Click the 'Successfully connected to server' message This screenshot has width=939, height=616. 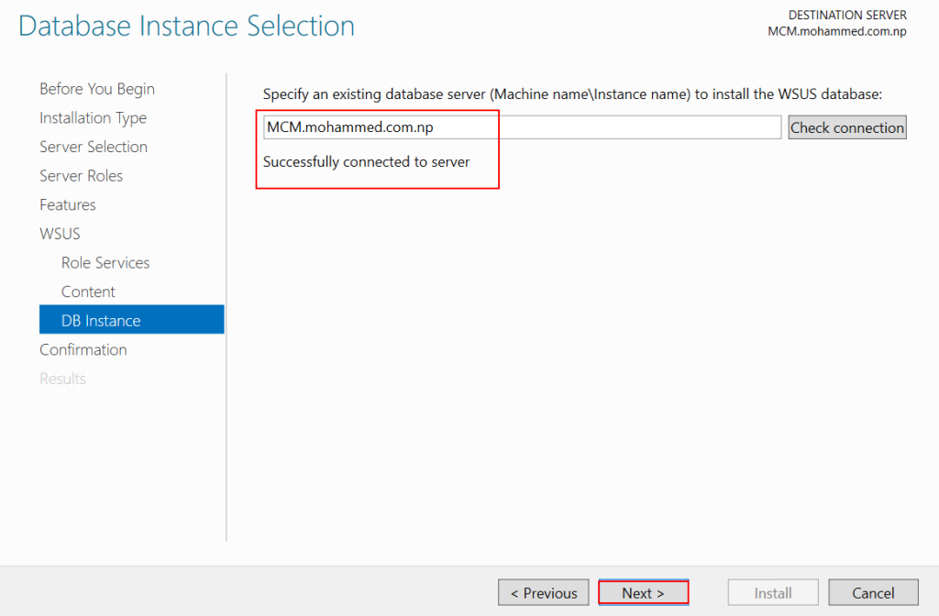(x=366, y=162)
